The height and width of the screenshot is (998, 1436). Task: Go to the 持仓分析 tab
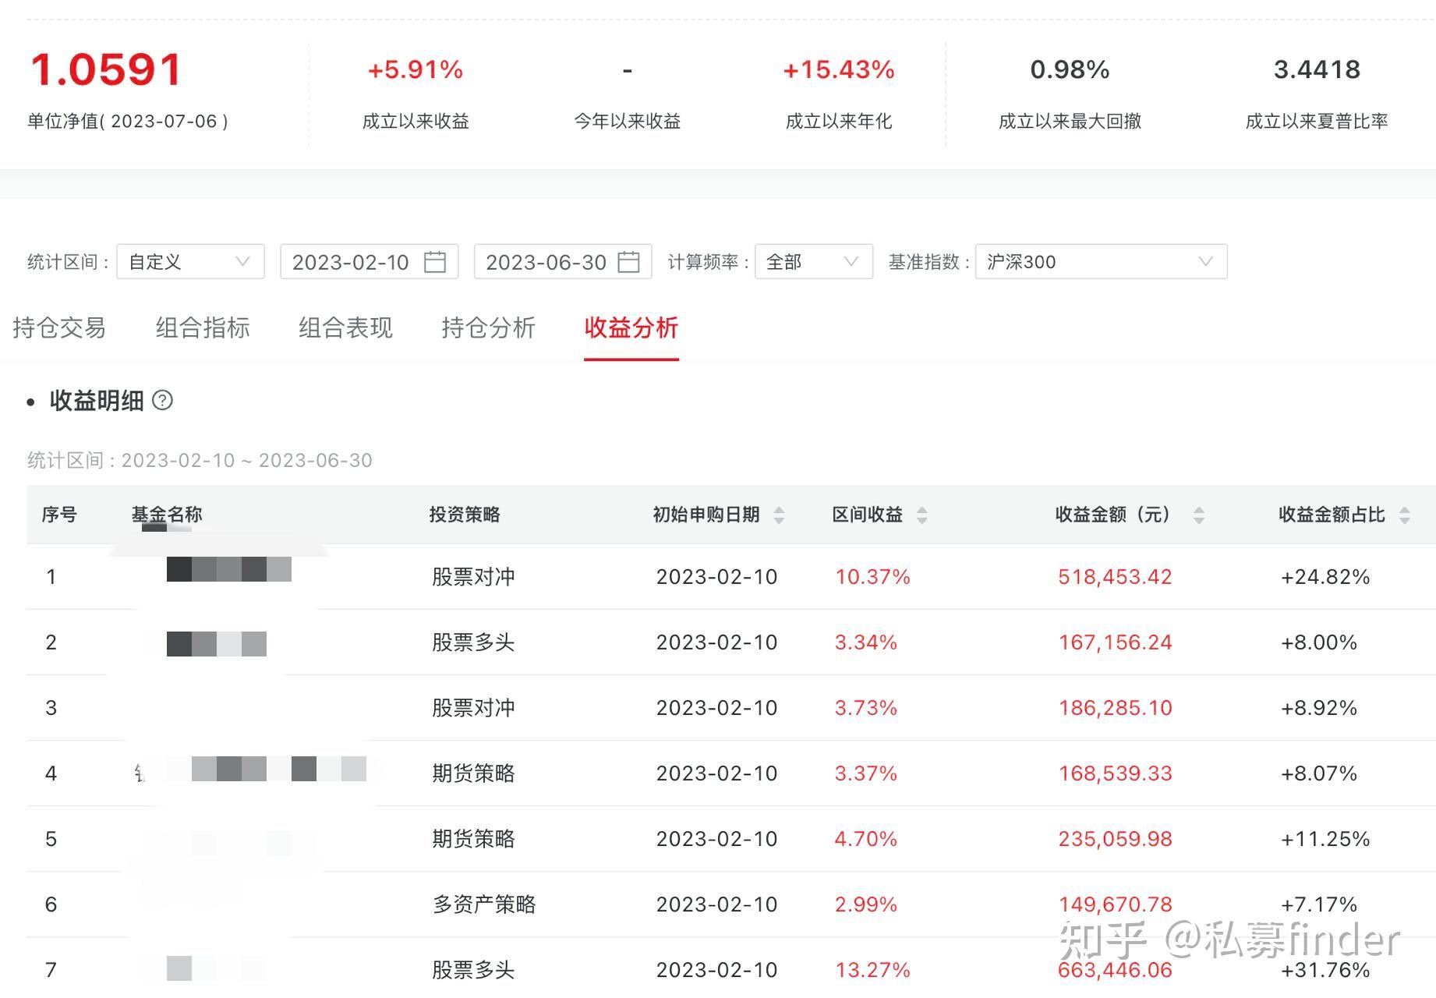coord(488,328)
